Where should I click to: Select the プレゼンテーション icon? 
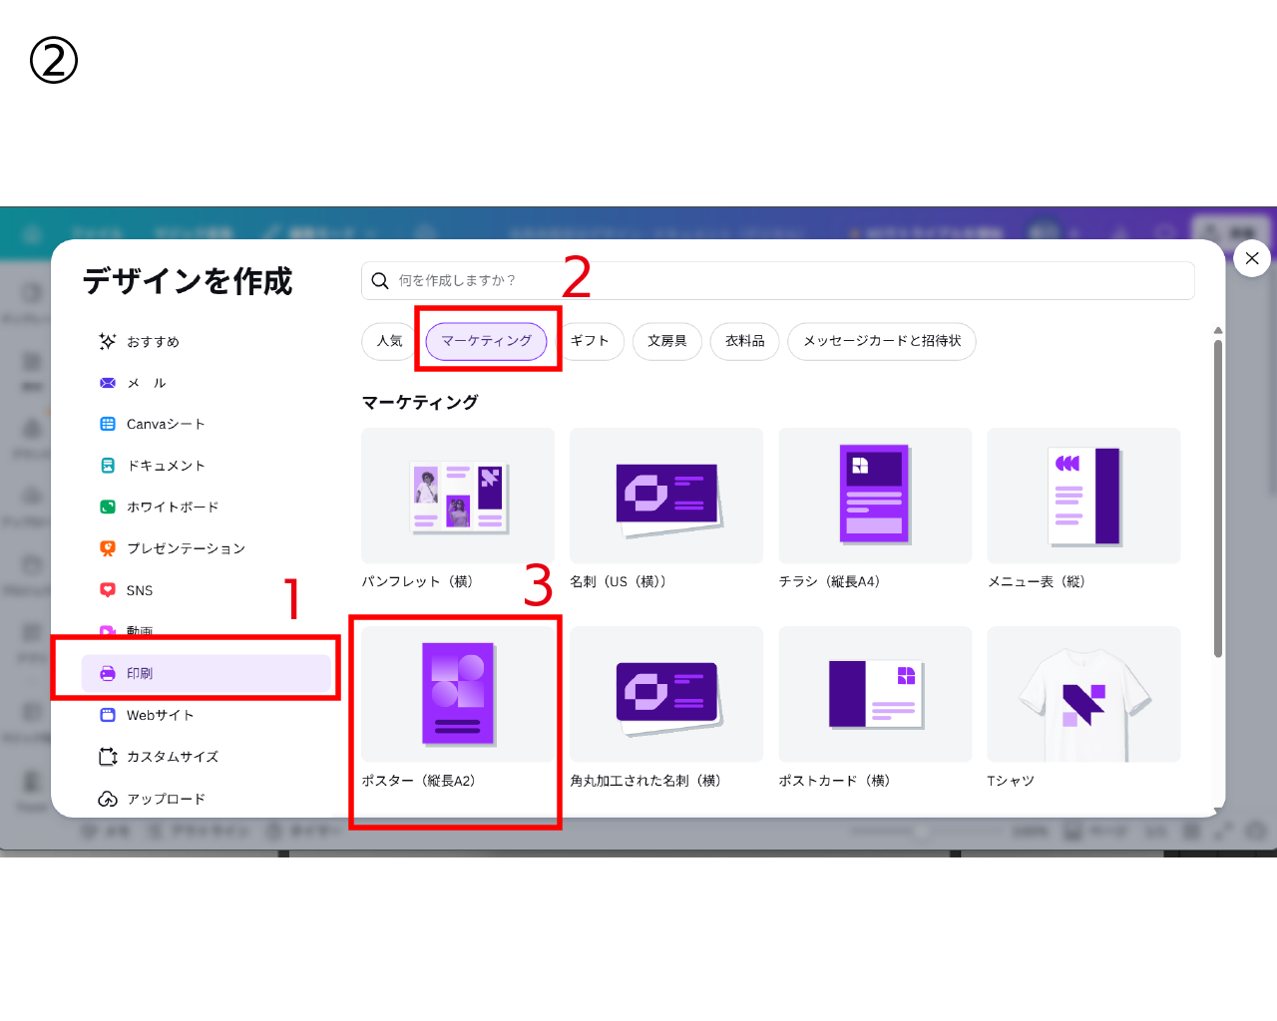108,548
